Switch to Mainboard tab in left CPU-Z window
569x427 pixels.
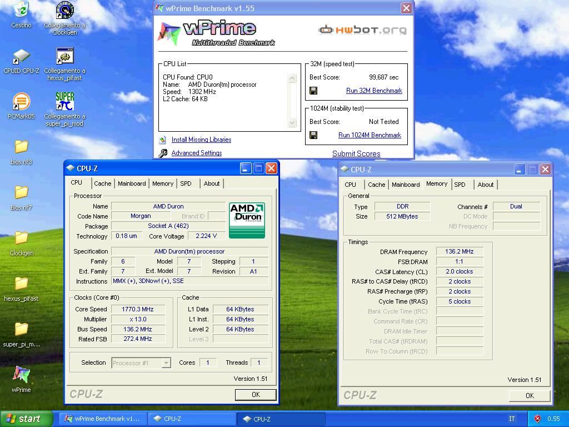point(132,183)
